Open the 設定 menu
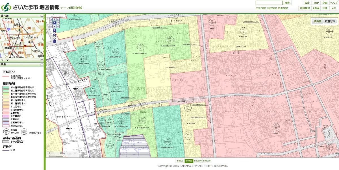 coord(307,3)
